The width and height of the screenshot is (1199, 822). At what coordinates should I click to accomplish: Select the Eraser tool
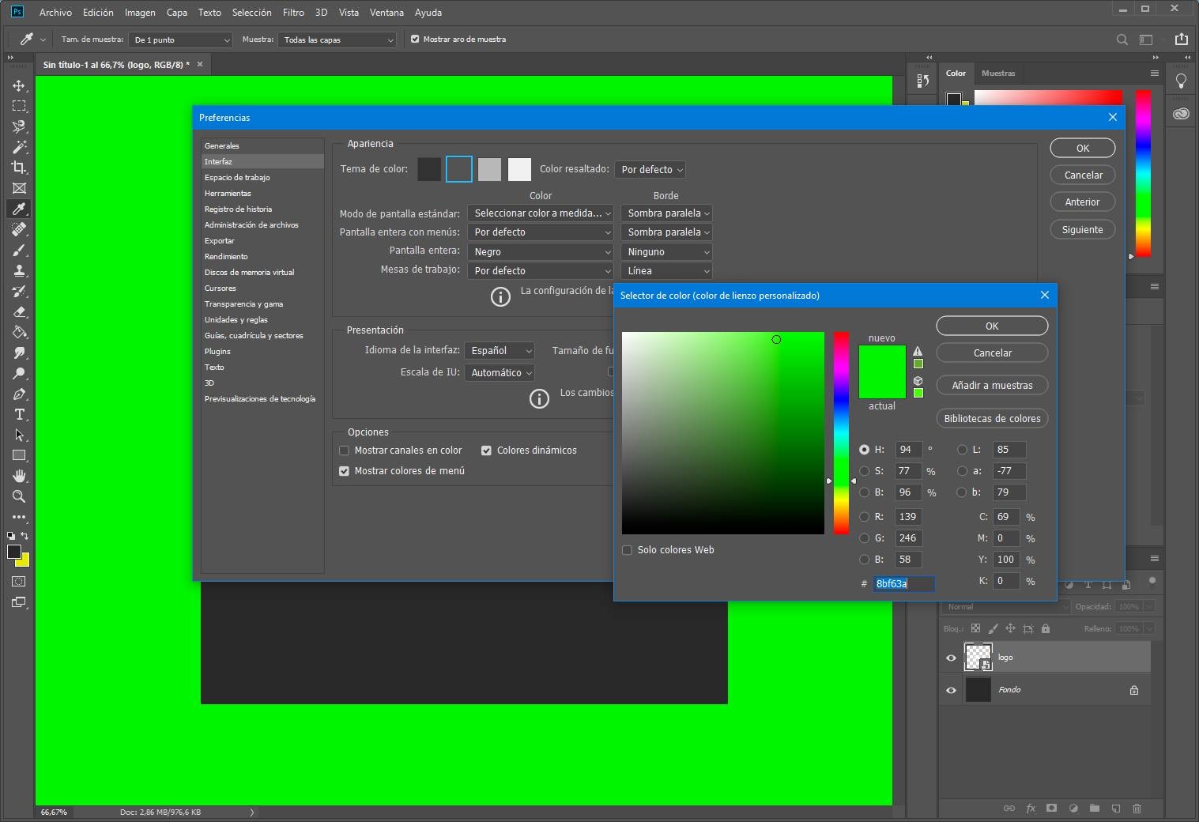click(19, 311)
